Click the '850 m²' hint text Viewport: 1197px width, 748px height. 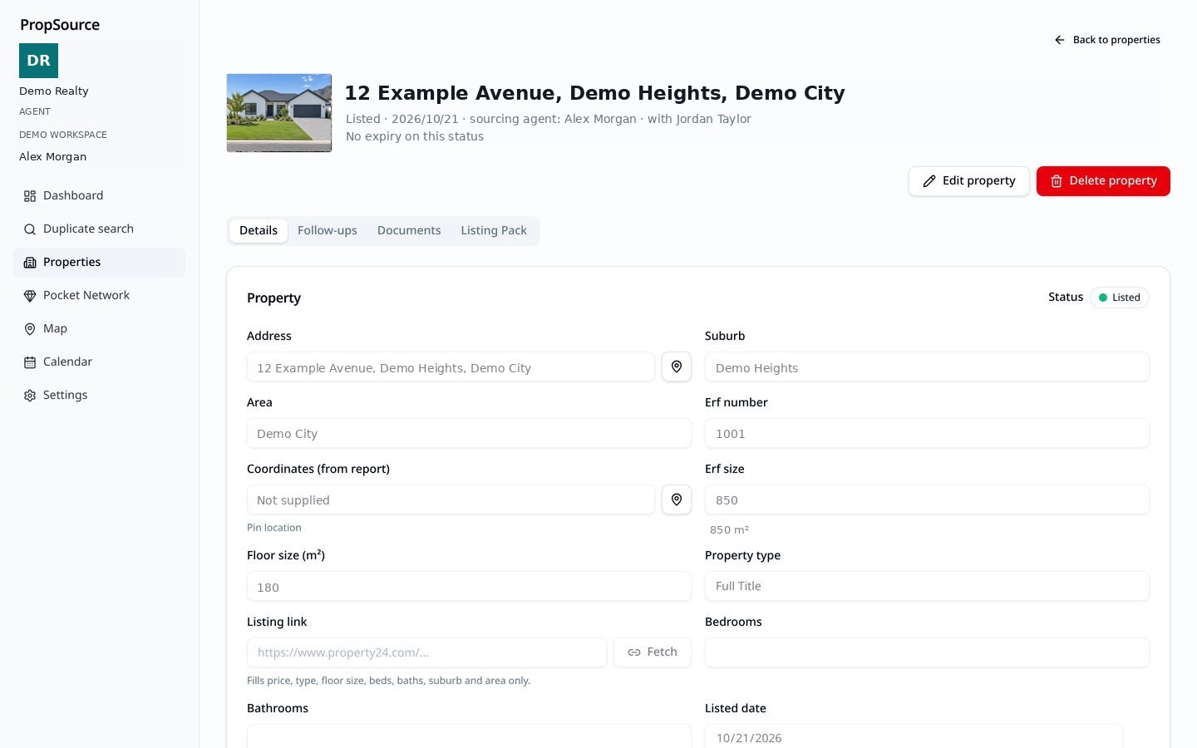click(729, 529)
